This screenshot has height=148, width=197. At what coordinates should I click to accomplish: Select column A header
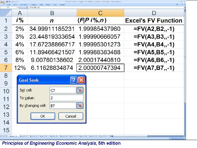coord(20,13)
